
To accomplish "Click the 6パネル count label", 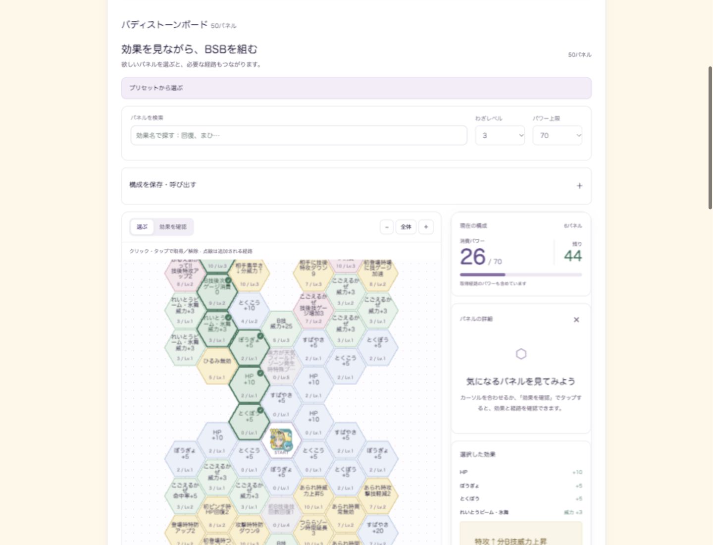I will 573,226.
